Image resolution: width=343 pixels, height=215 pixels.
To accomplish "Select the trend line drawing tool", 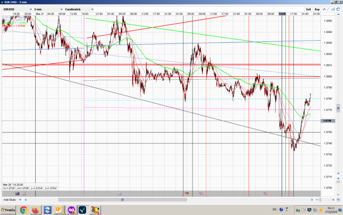I will (x=328, y=9).
